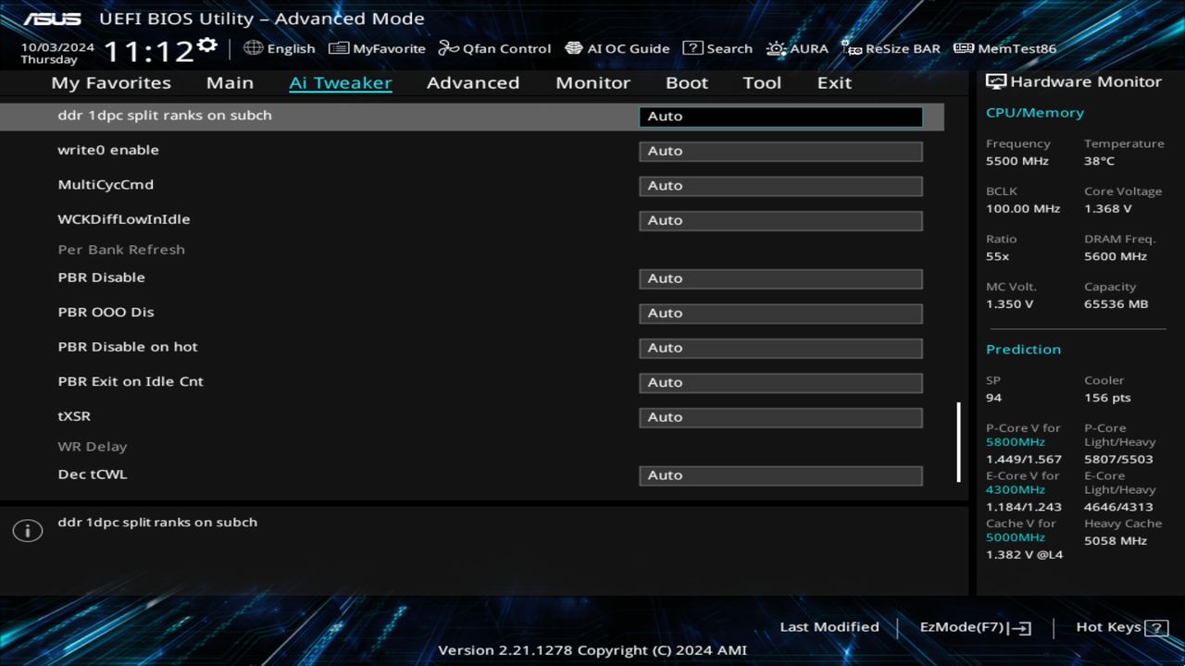This screenshot has height=666, width=1185.
Task: Open the WCKDiffLowInIdle setting dropdown
Action: [780, 220]
